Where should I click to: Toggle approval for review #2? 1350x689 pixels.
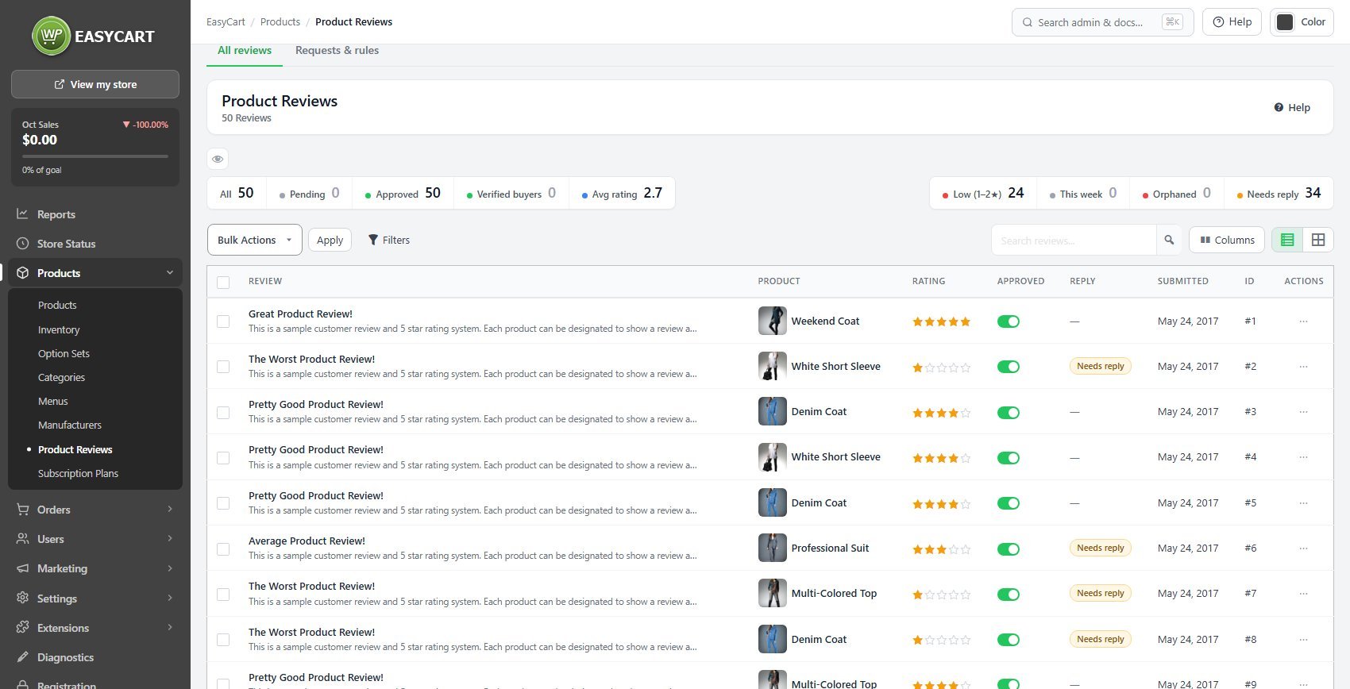[x=1009, y=367]
